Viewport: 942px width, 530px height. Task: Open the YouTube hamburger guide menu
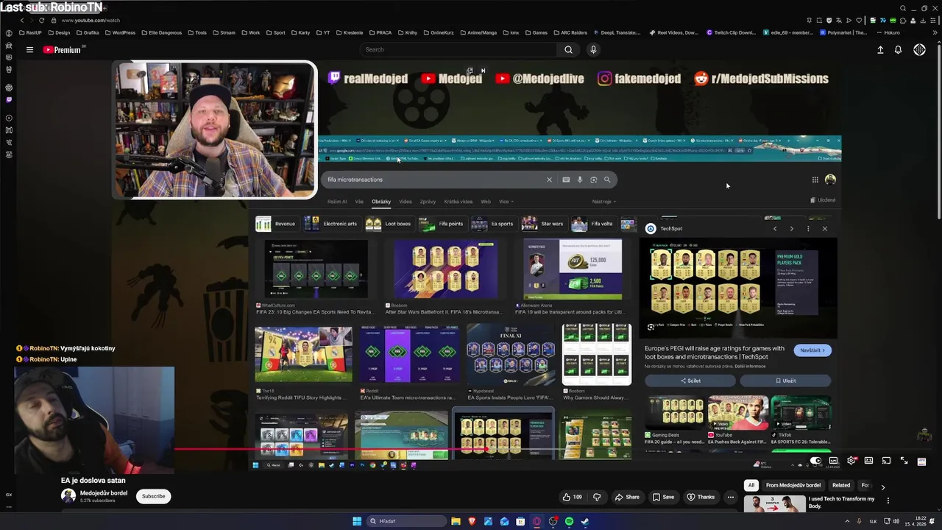point(29,49)
